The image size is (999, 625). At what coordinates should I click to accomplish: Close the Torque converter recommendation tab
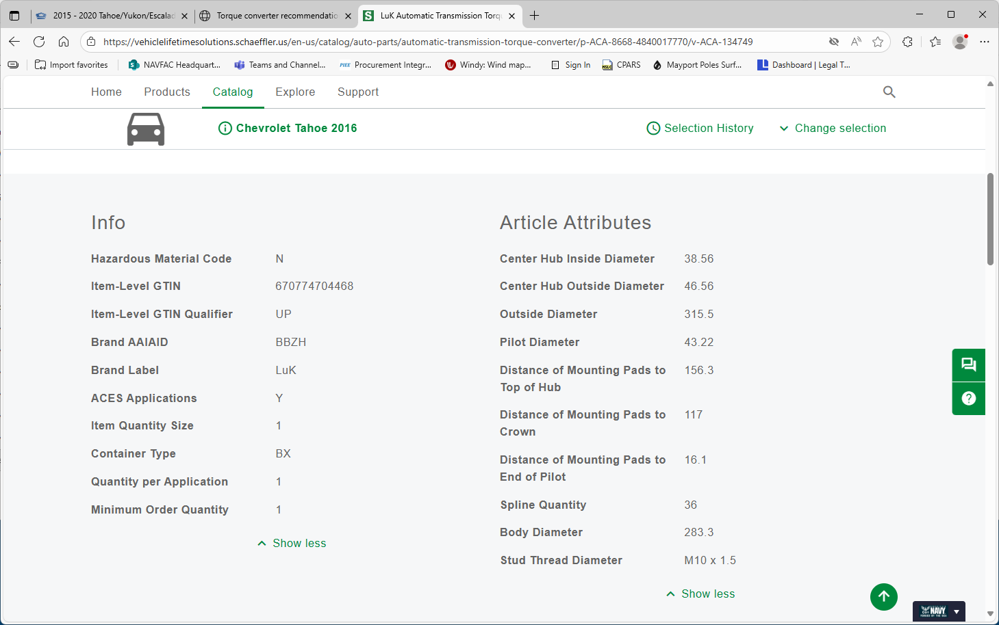[x=348, y=16]
